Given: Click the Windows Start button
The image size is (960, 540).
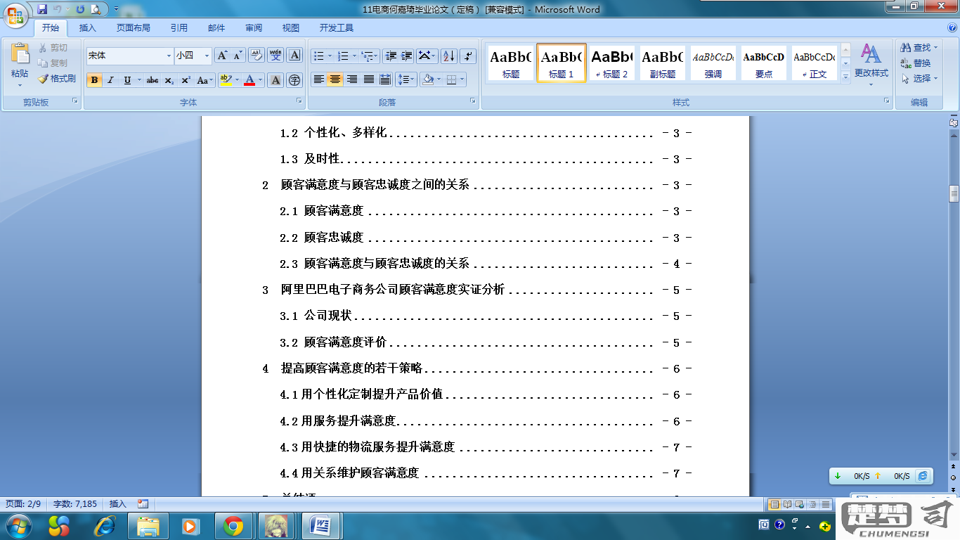Looking at the screenshot, I should (19, 525).
